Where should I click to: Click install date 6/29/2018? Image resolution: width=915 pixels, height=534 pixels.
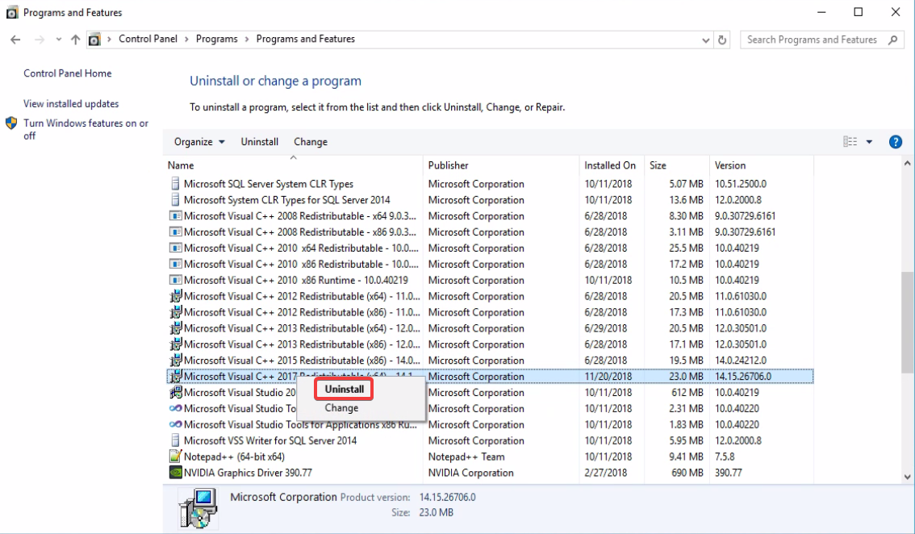[x=606, y=328]
